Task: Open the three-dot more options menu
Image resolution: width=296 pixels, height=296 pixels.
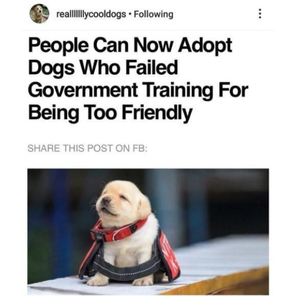Action: [x=260, y=14]
